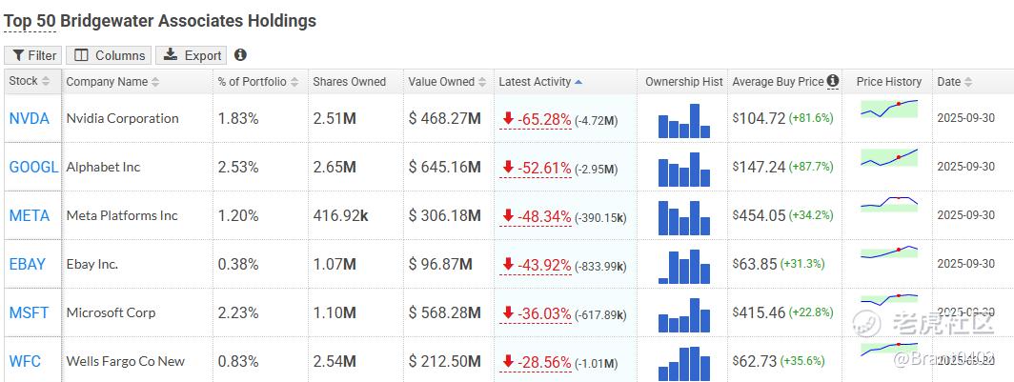The image size is (1014, 382).
Task: Open the Filter button
Action: 33,55
